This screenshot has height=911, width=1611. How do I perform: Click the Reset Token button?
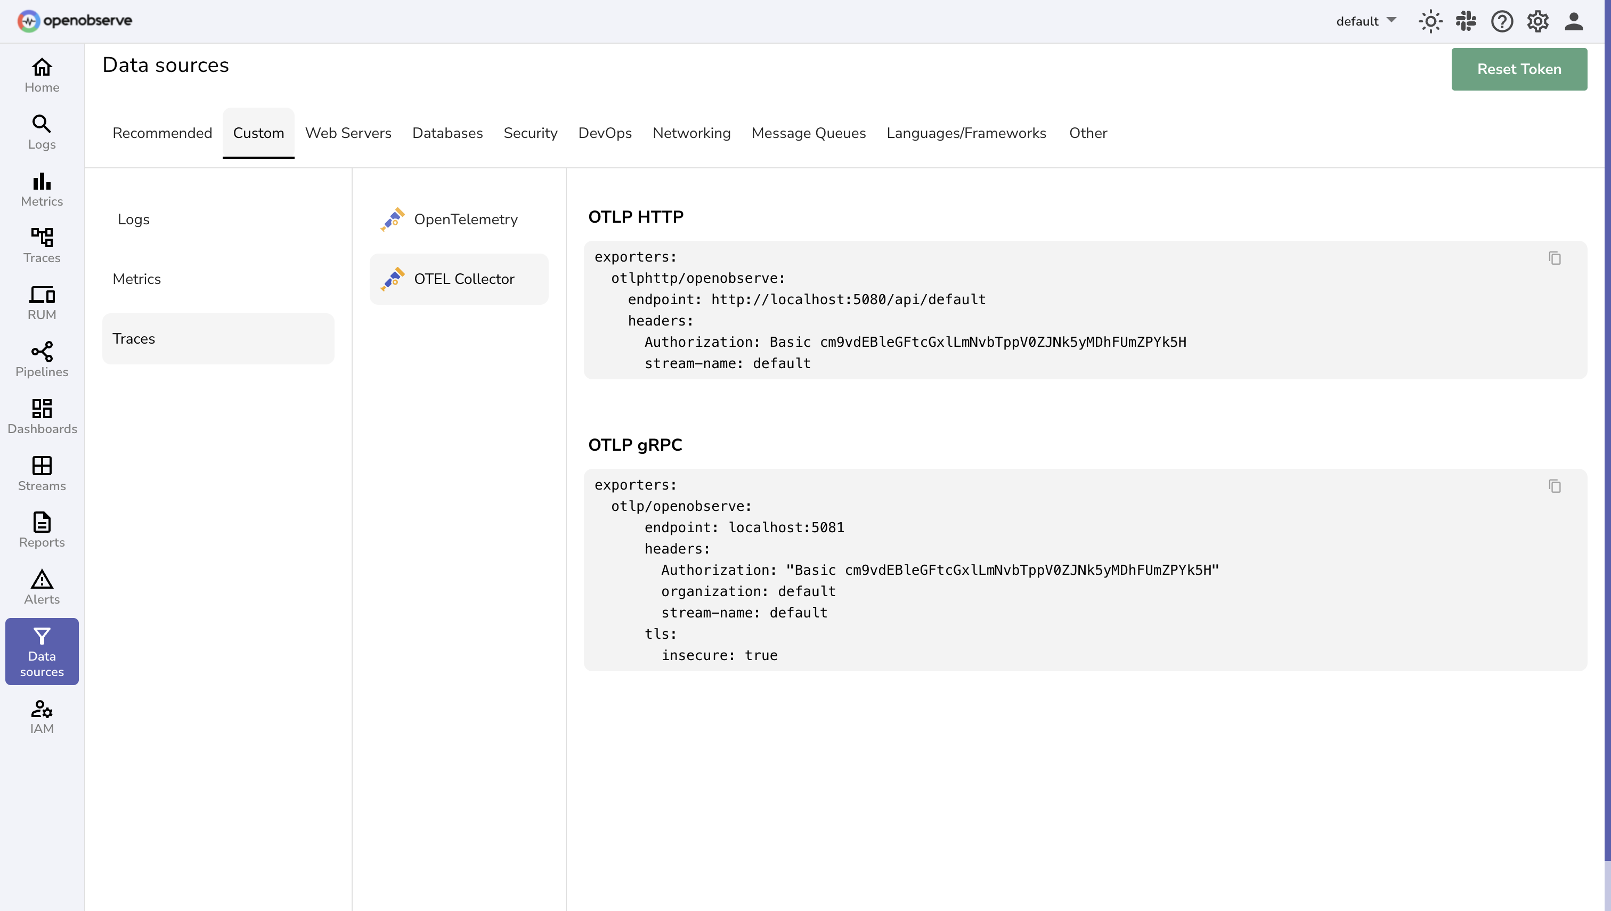pyautogui.click(x=1518, y=69)
